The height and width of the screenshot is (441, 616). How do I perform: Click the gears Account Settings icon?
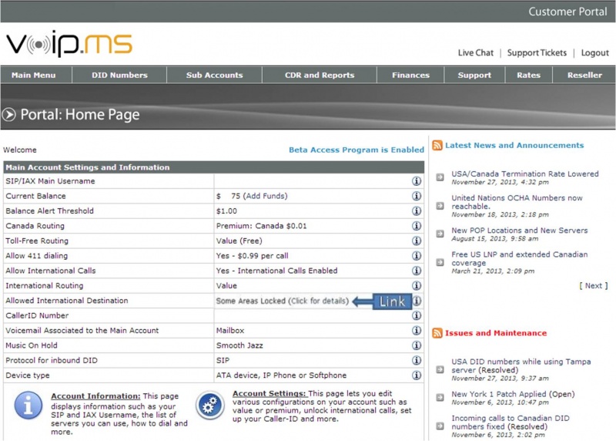(210, 405)
